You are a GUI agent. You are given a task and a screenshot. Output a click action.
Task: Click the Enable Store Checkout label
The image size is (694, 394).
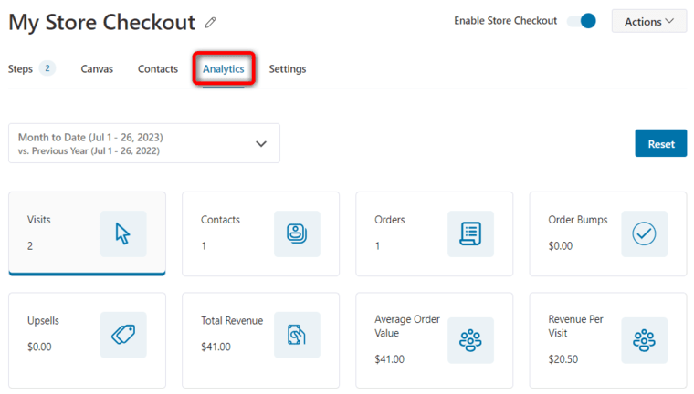506,21
